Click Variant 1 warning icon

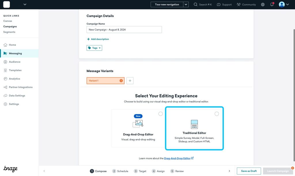pos(121,81)
